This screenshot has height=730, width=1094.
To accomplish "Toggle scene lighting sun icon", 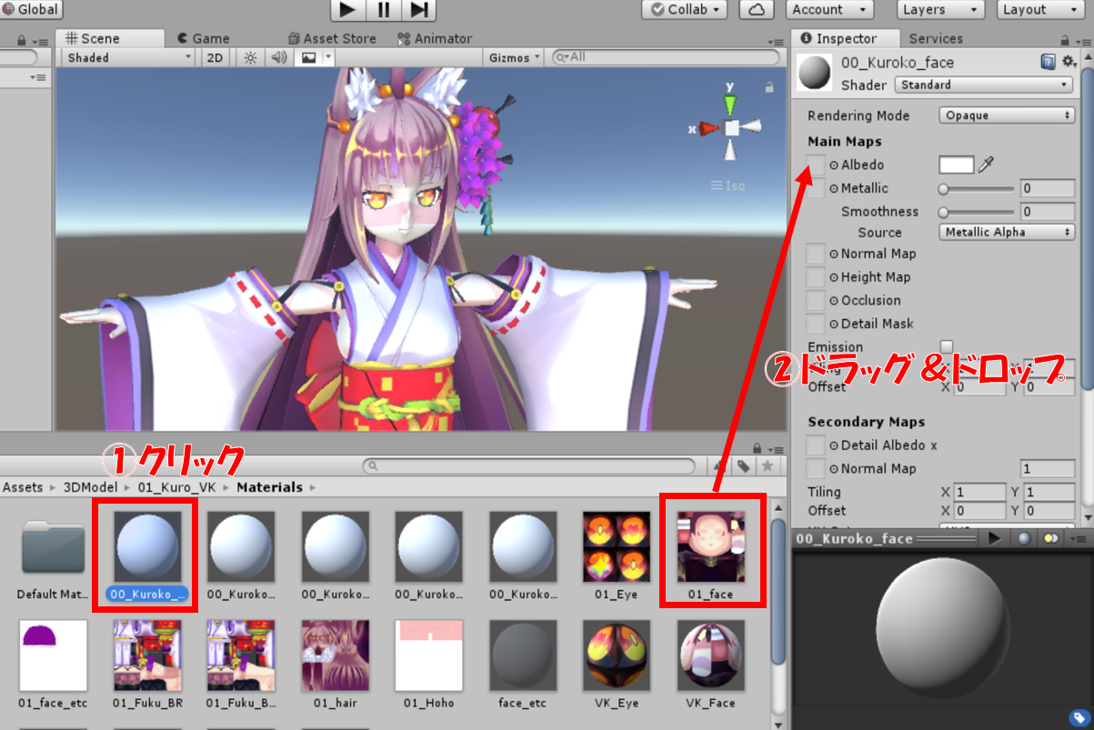I will [x=250, y=57].
